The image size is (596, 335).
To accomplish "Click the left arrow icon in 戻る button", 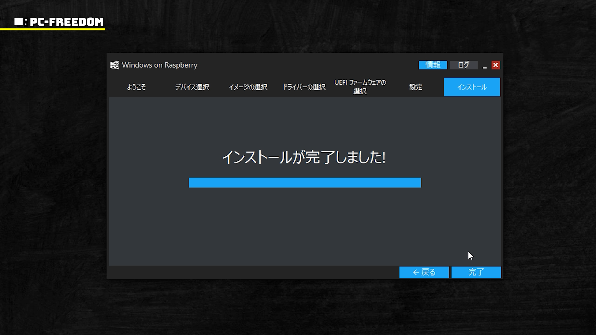I will pyautogui.click(x=416, y=272).
